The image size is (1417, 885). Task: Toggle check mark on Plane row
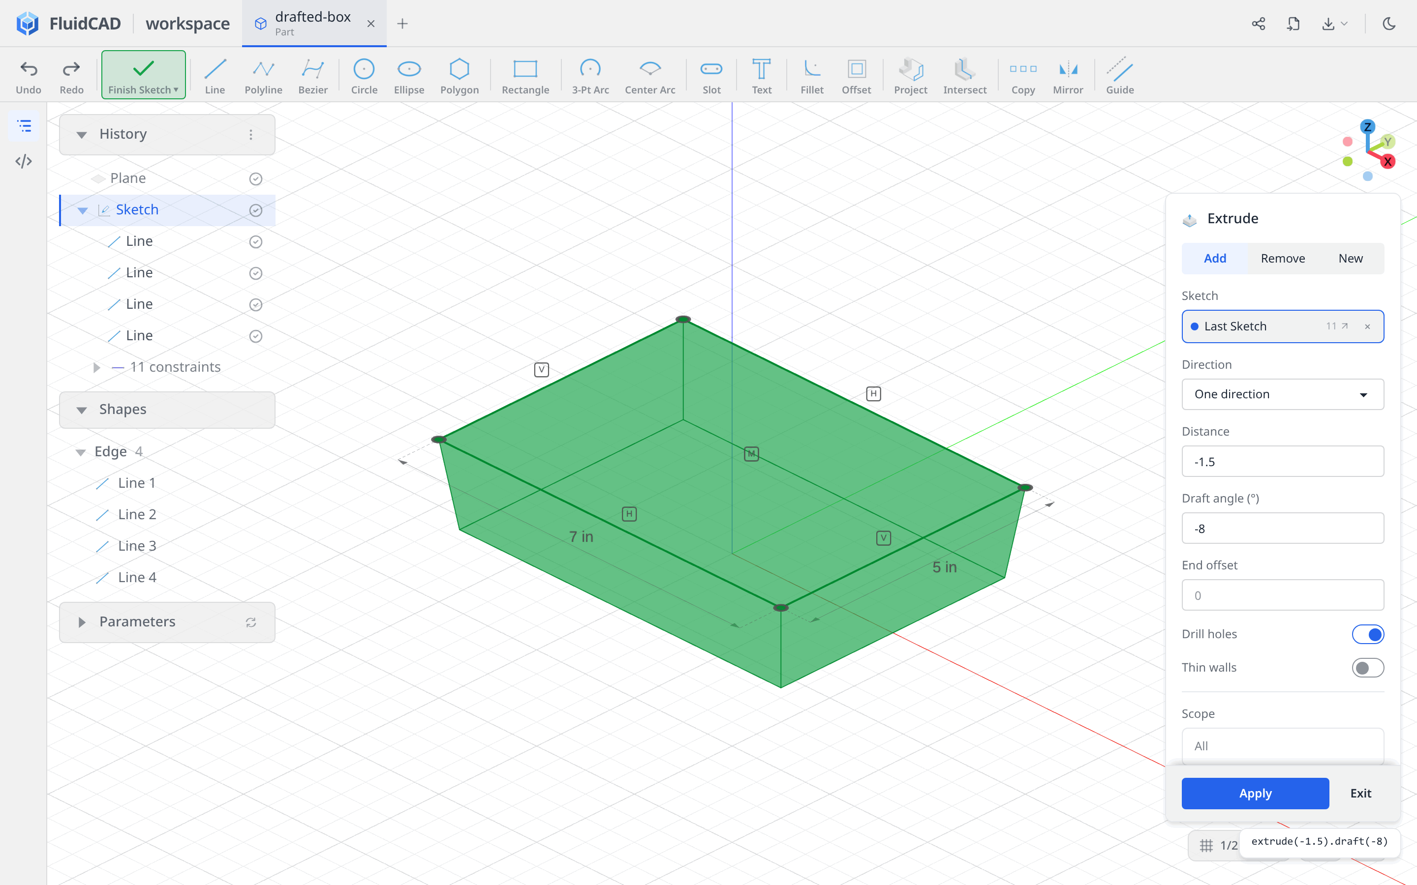[x=255, y=178]
